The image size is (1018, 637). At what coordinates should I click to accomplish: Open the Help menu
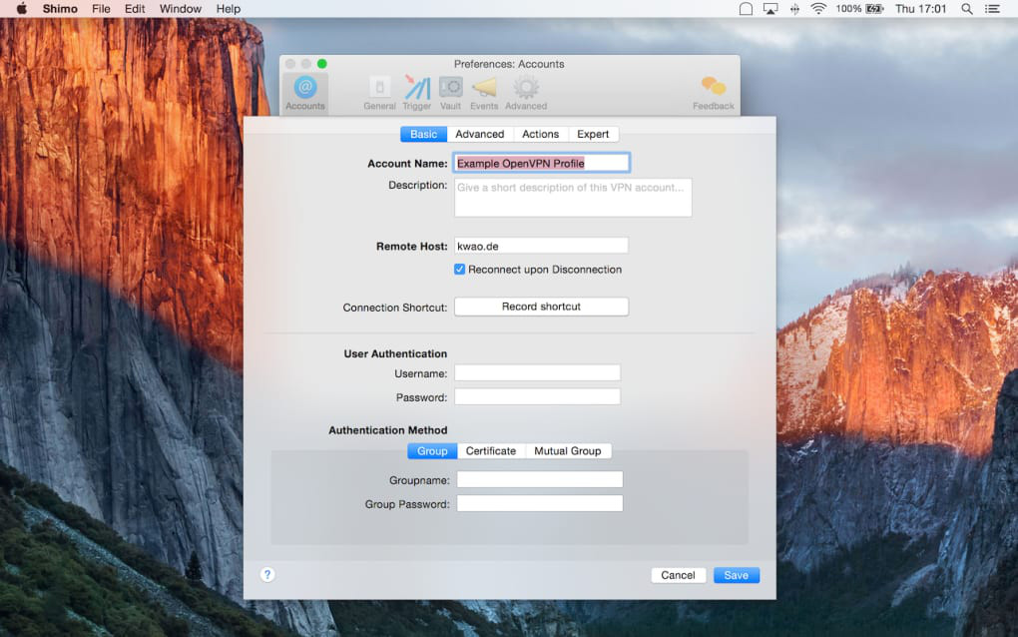(228, 8)
